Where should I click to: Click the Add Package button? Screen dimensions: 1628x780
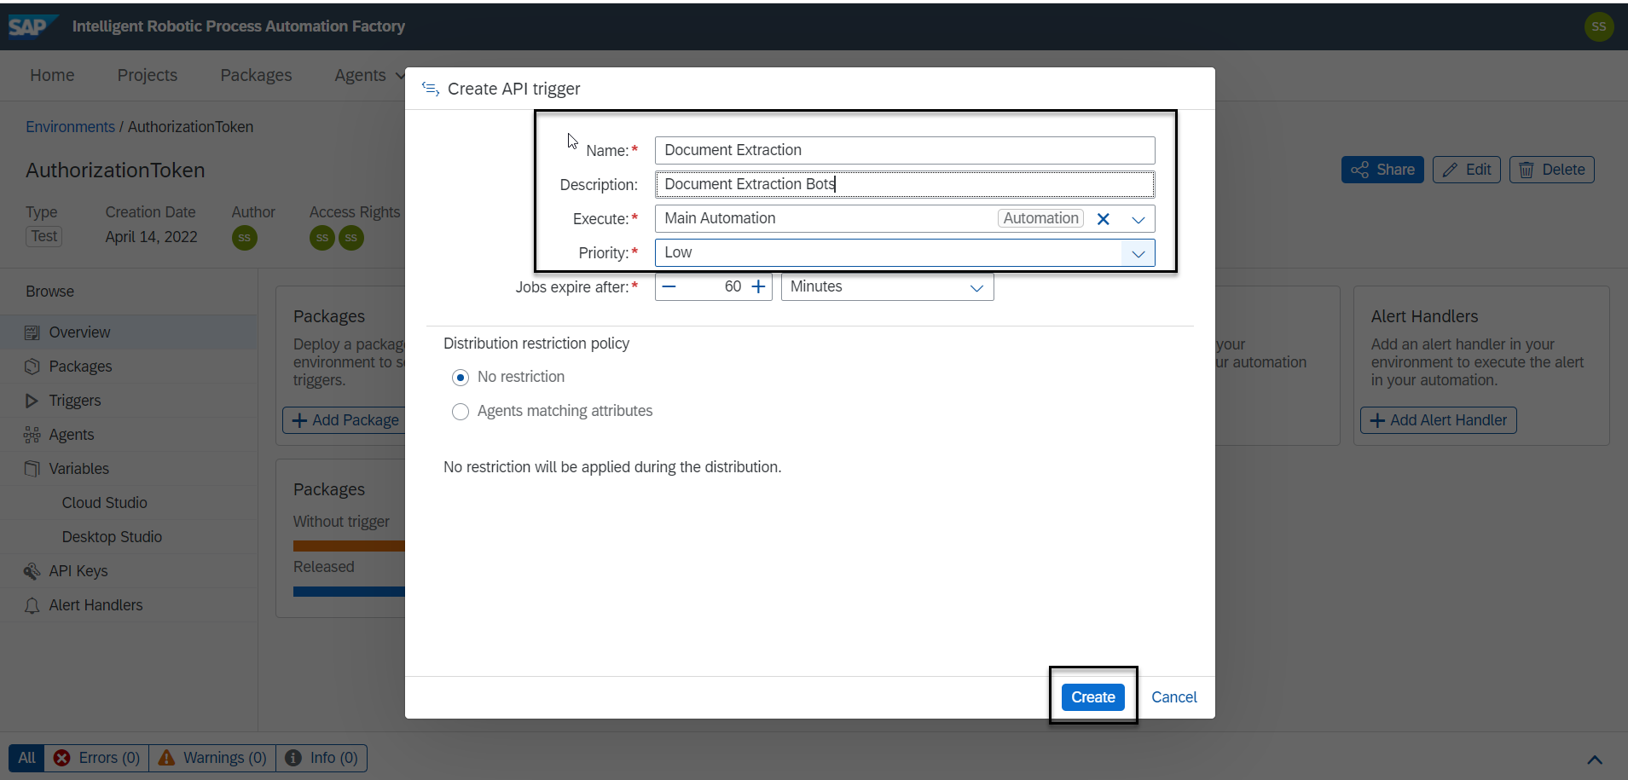pyautogui.click(x=345, y=420)
